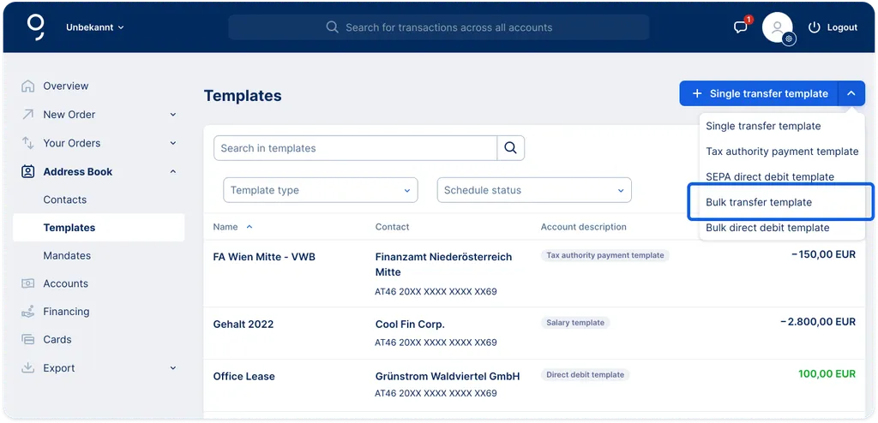Expand the Your Orders menu chevron
The width and height of the screenshot is (878, 423).
click(173, 143)
